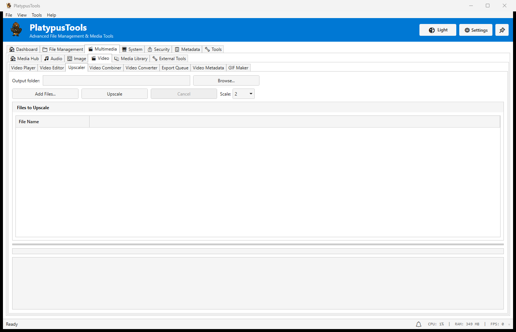Click the wrench icon for External Tools

tap(155, 58)
